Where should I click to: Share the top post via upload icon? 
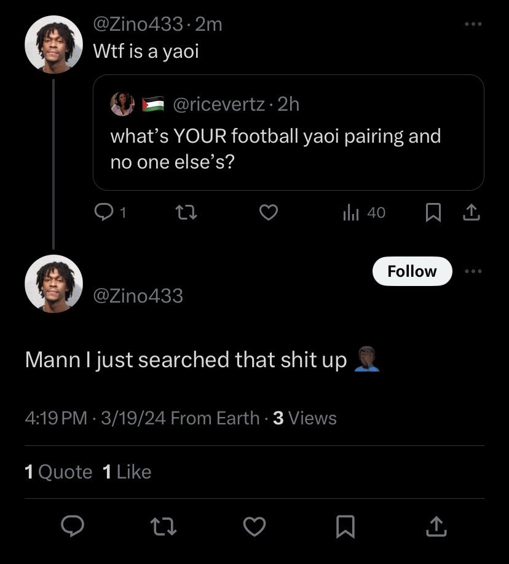[x=470, y=212]
